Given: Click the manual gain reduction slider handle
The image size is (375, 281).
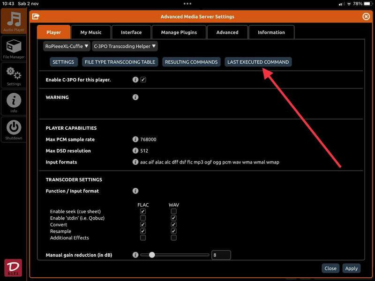Looking at the screenshot, I should pyautogui.click(x=151, y=255).
